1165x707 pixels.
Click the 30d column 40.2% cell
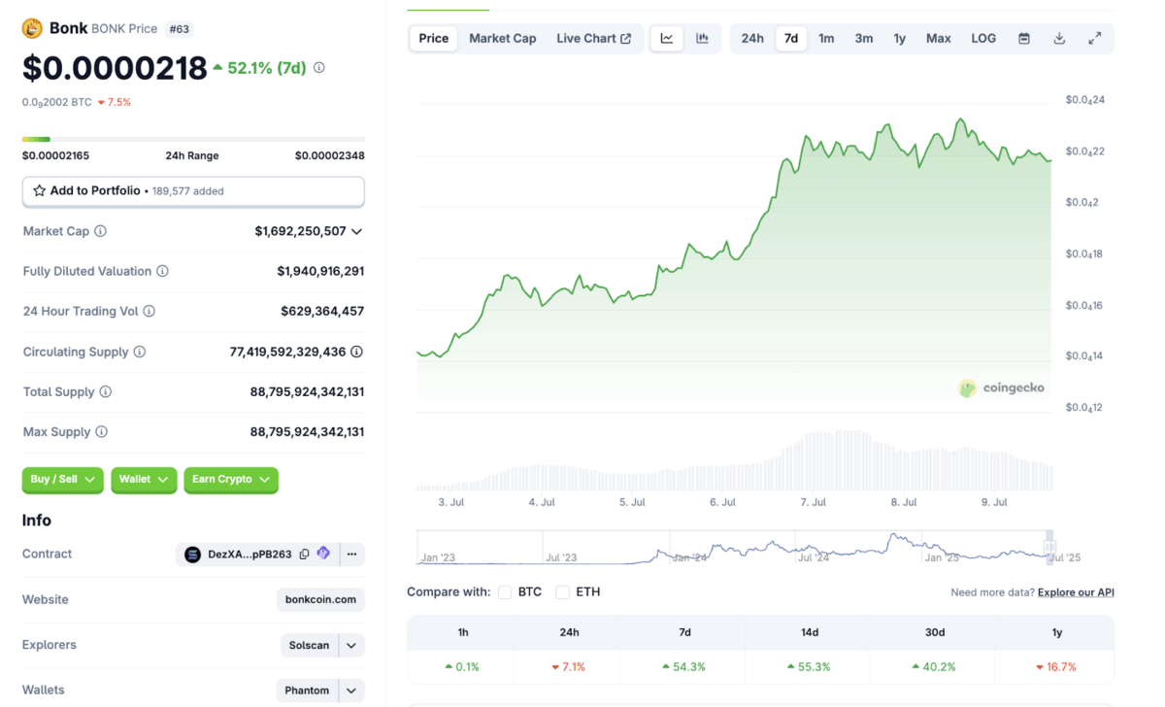pos(934,667)
